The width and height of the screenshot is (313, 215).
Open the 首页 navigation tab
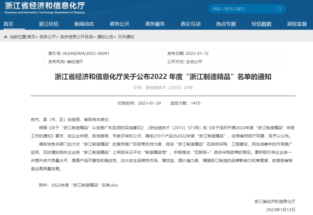tap(8, 24)
